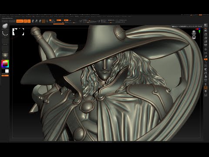Screen dimensions: 209x157
Task: Click the Actual size icon
Action: (206, 38)
